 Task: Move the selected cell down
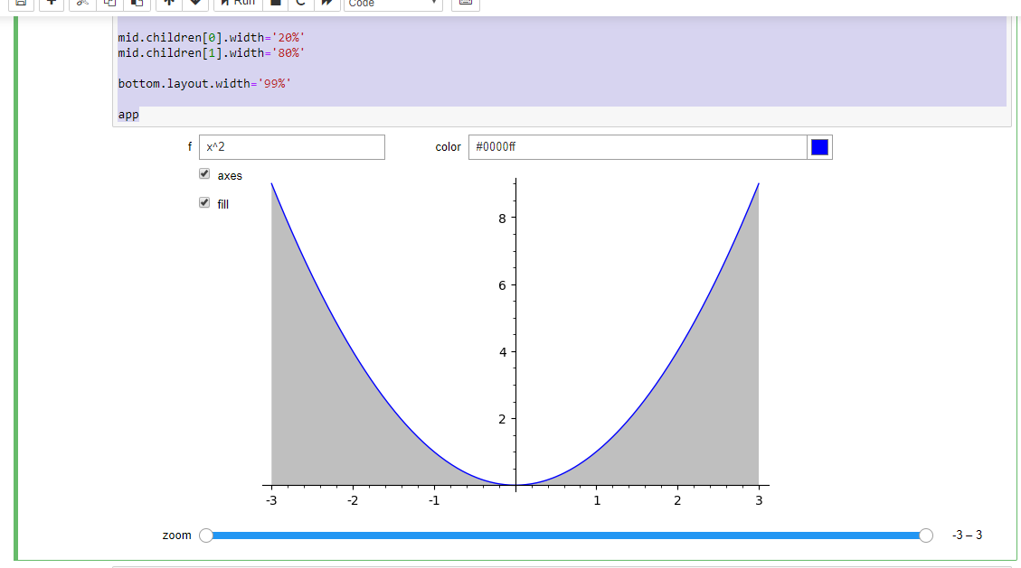[x=195, y=3]
